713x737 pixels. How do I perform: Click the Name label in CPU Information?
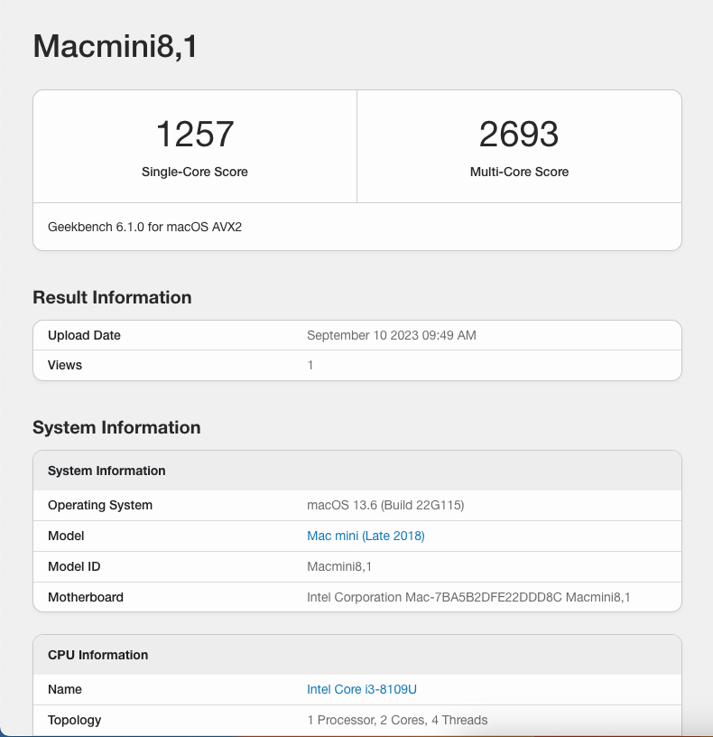[65, 689]
